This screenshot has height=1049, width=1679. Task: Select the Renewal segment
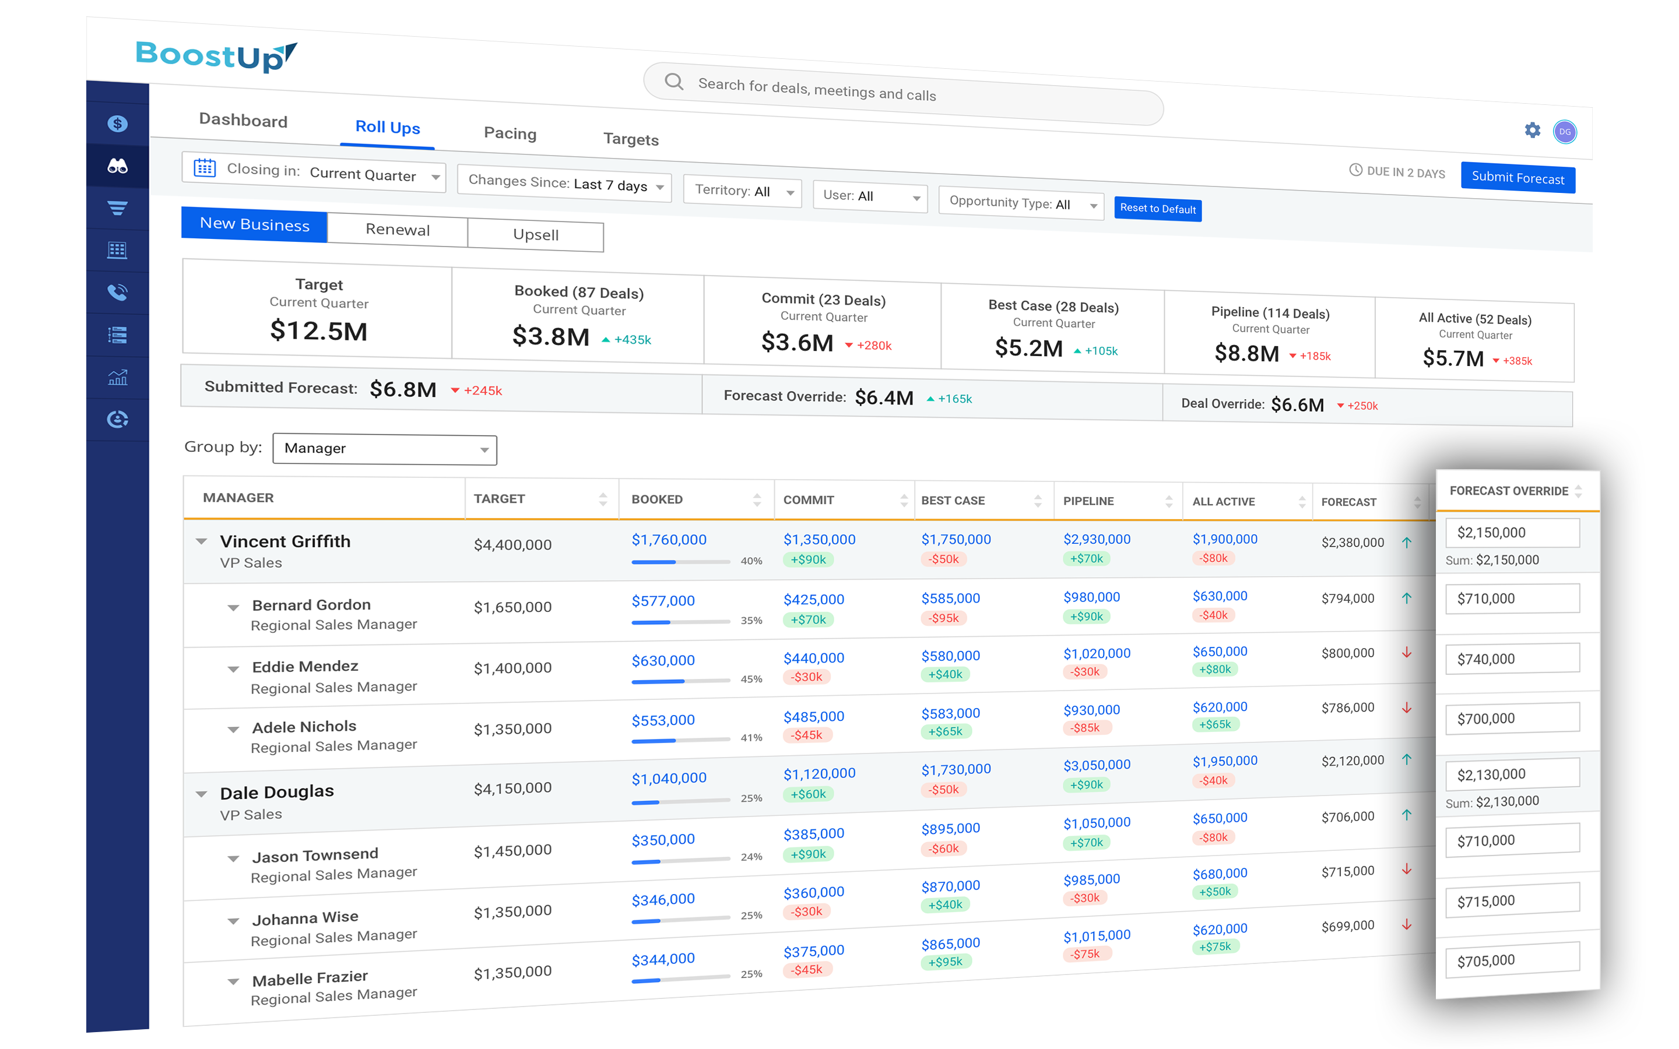pos(398,230)
